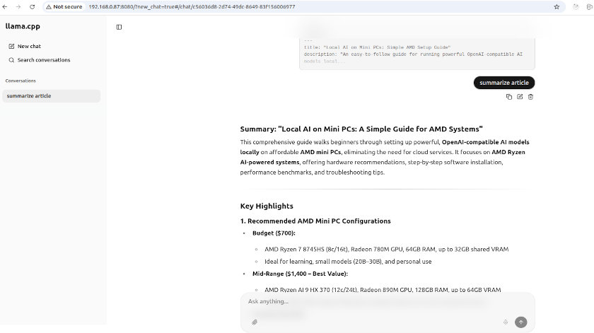This screenshot has height=333, width=594.
Task: Delete the 'summarize article' message
Action: click(530, 96)
